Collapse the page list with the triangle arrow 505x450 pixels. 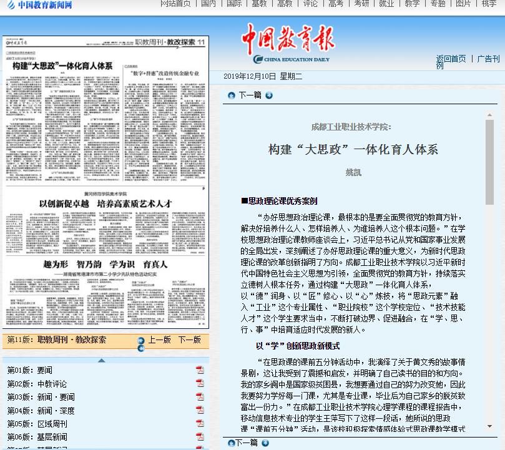pyautogui.click(x=102, y=361)
